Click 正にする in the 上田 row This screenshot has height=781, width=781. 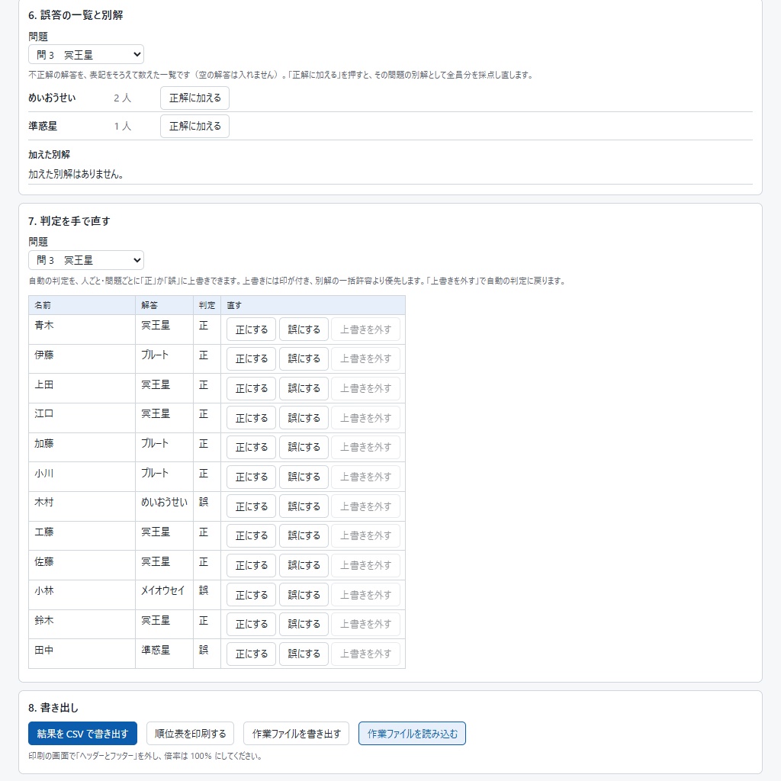click(251, 388)
